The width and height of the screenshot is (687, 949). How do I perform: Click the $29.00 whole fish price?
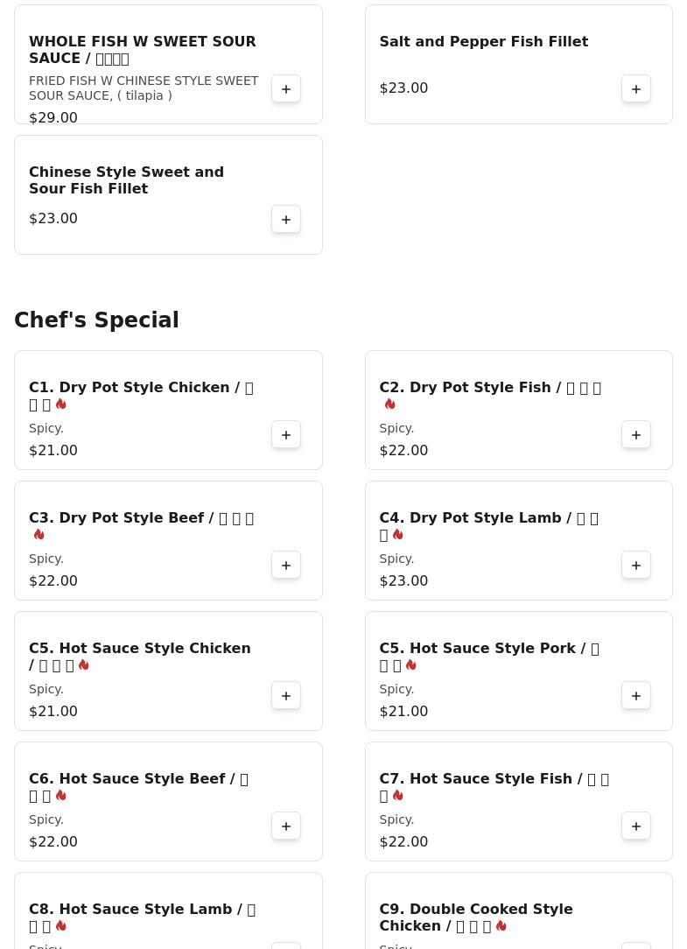53,118
